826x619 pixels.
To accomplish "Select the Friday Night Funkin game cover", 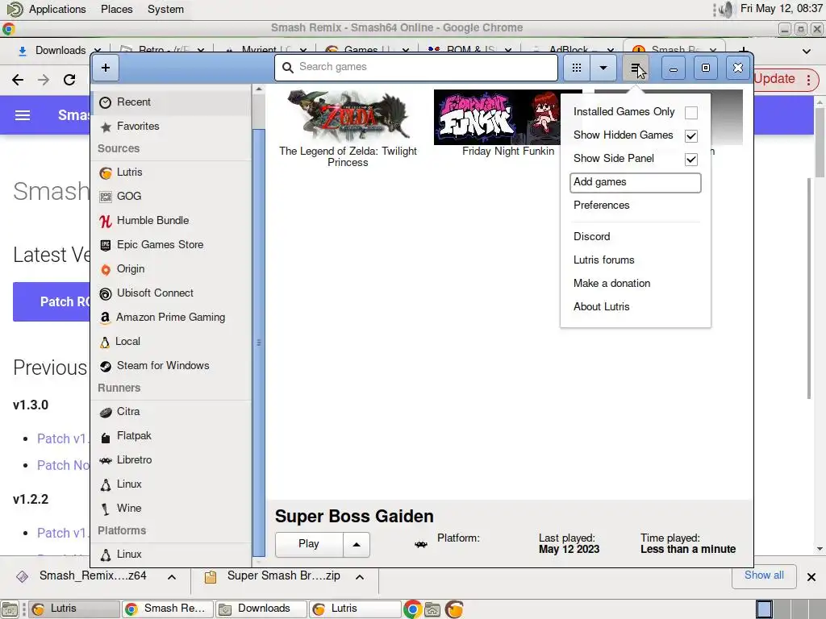I will click(x=497, y=117).
